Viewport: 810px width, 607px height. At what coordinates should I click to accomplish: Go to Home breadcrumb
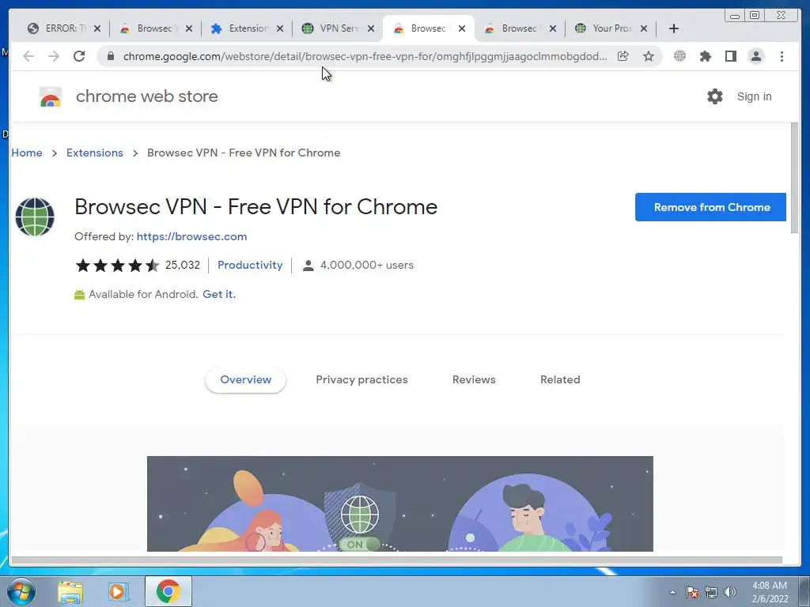click(27, 153)
